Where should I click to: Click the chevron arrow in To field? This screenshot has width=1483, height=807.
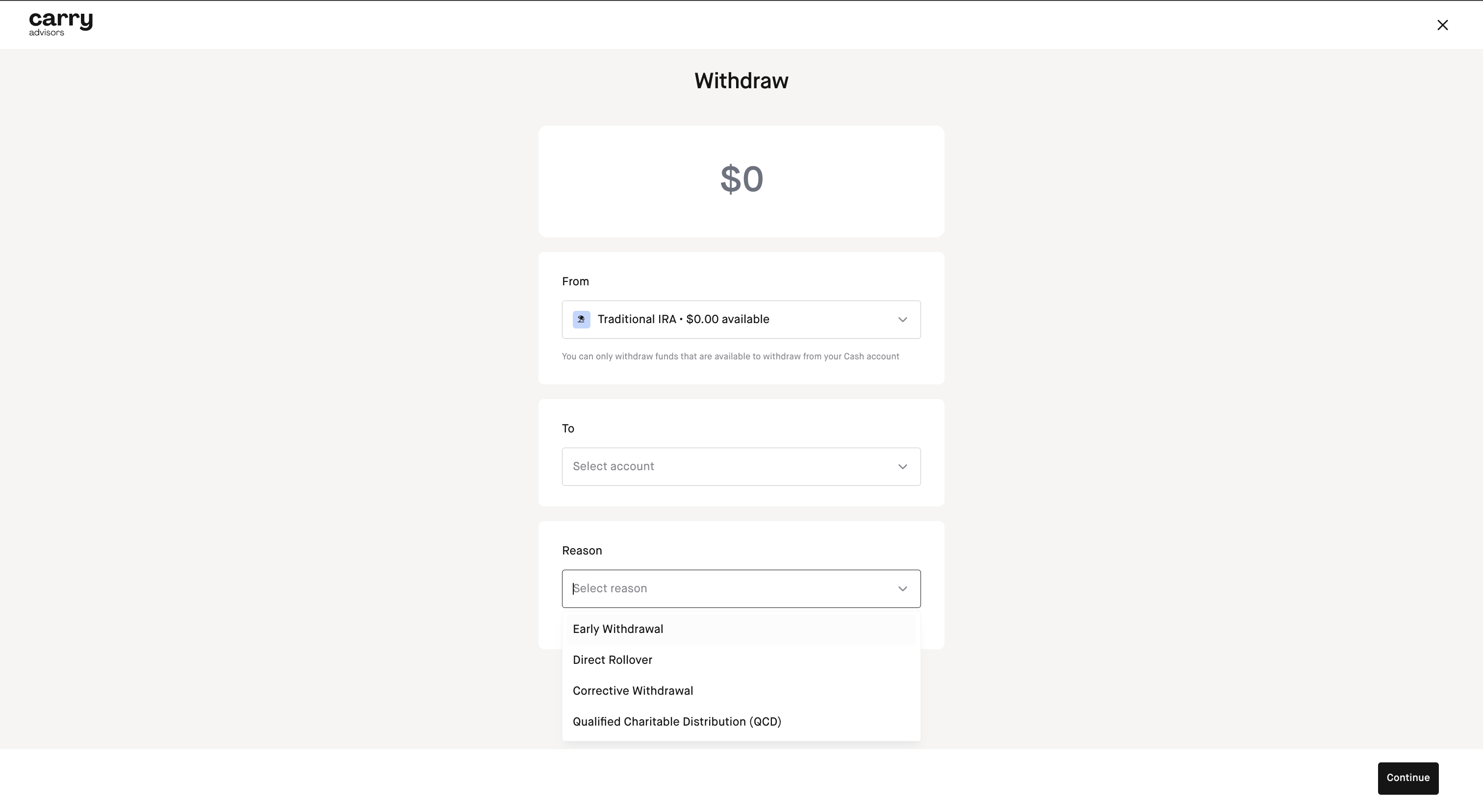point(902,467)
